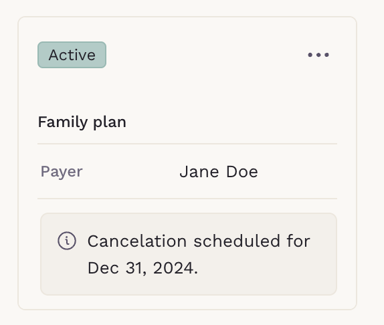Screen dimensions: 384x325
Task: Click the word scheduled in the notice
Action: [x=237, y=241]
